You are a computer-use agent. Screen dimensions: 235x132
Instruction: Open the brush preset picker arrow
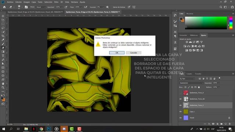22,7
